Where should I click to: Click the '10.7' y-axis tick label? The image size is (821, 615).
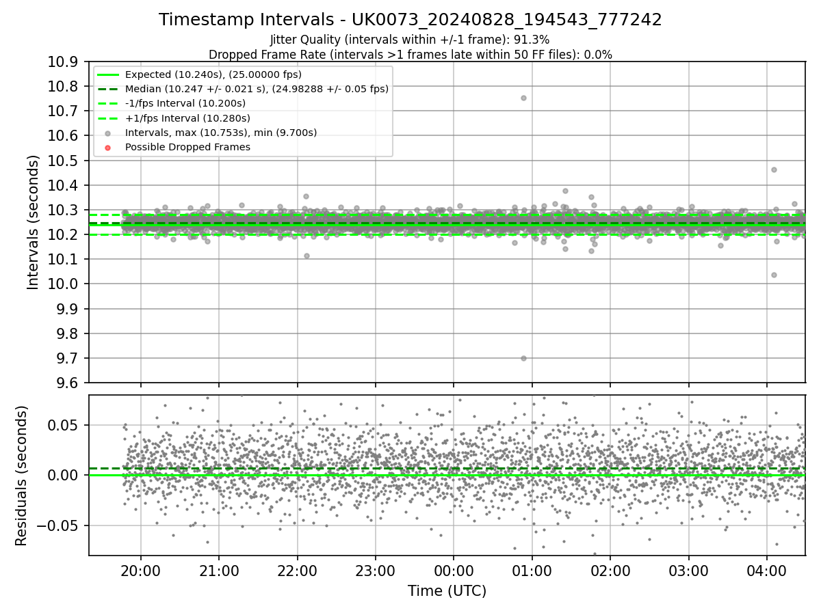point(63,111)
